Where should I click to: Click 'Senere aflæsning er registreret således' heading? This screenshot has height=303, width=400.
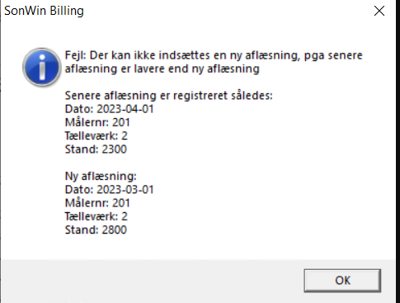pos(168,96)
